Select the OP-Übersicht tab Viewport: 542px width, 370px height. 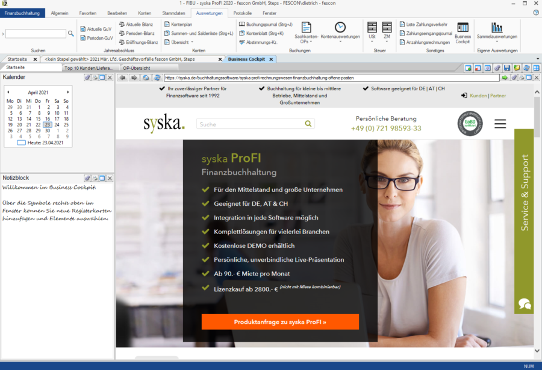point(137,68)
